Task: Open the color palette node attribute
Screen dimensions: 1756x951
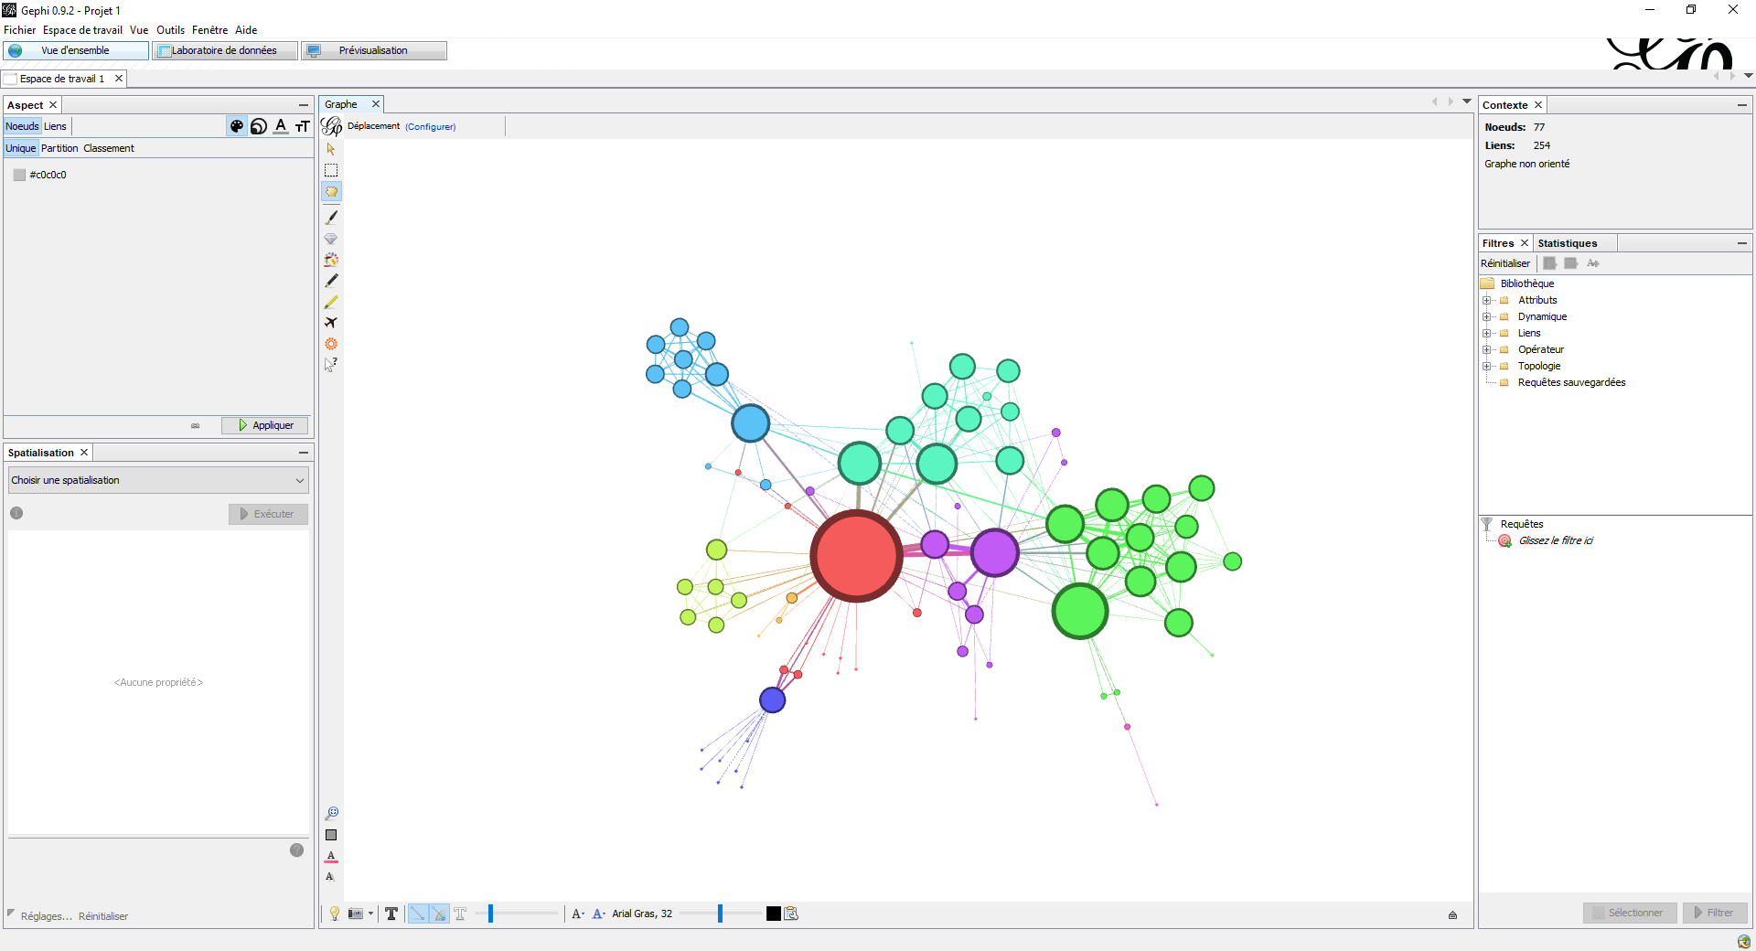Action: tap(237, 126)
